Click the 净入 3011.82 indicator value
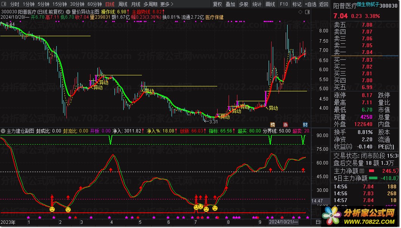The image size is (401, 228). coord(128,131)
